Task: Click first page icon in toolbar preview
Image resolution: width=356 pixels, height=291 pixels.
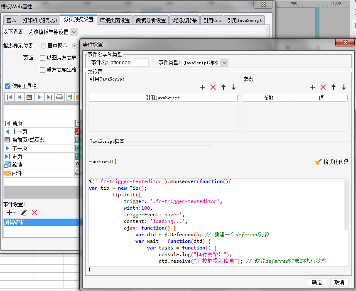Action: click(x=10, y=97)
